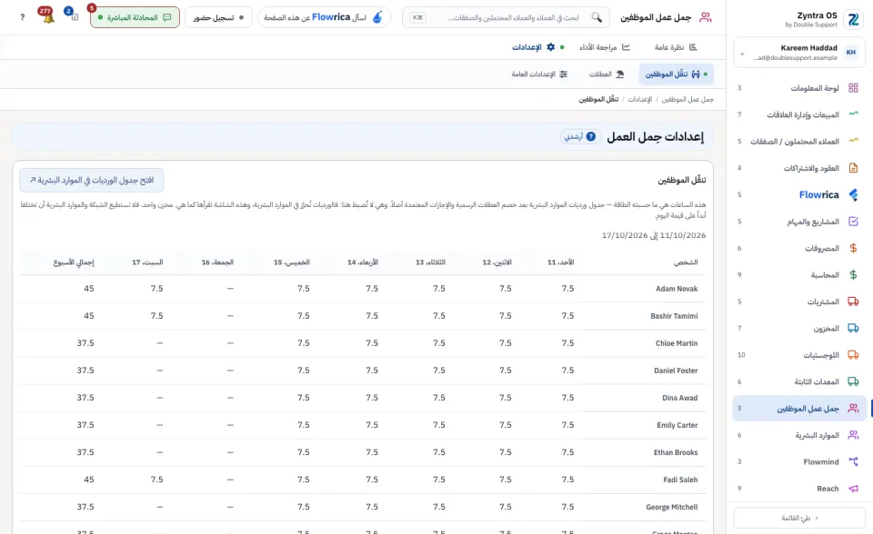
Task: Click breadcrumb link الإعدادات
Action: coord(639,99)
